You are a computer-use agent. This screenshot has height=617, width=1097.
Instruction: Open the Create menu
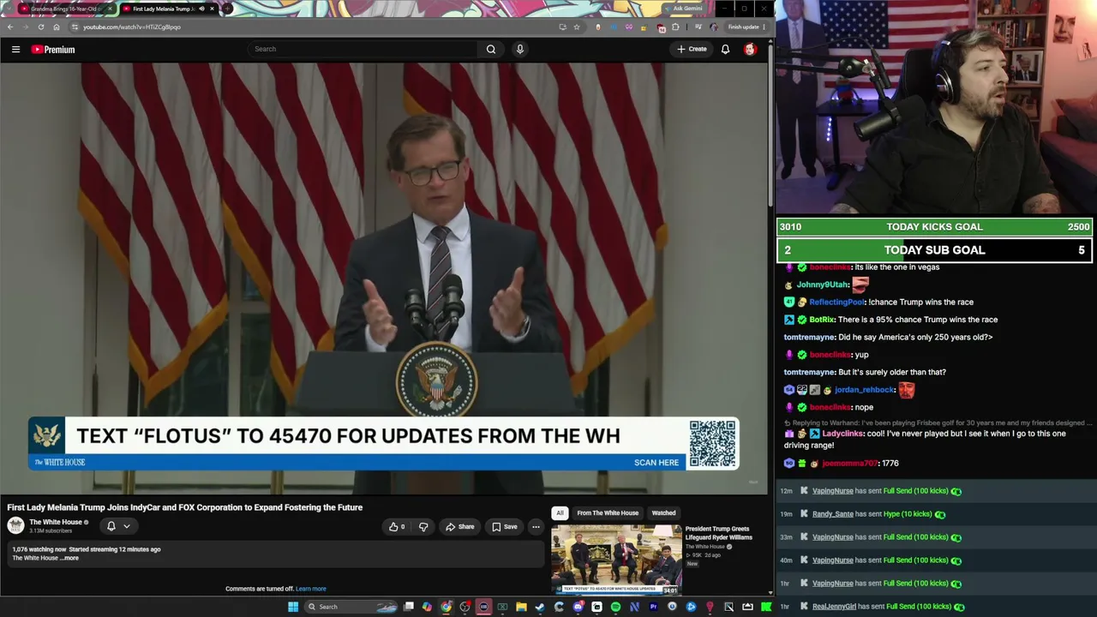coord(692,49)
